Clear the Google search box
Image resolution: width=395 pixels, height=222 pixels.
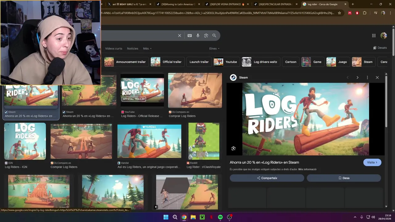180,35
